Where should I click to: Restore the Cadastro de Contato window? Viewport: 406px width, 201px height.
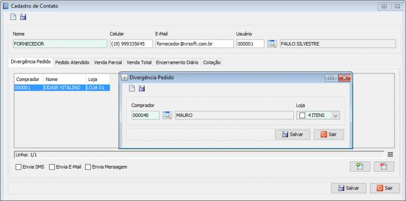coord(384,7)
